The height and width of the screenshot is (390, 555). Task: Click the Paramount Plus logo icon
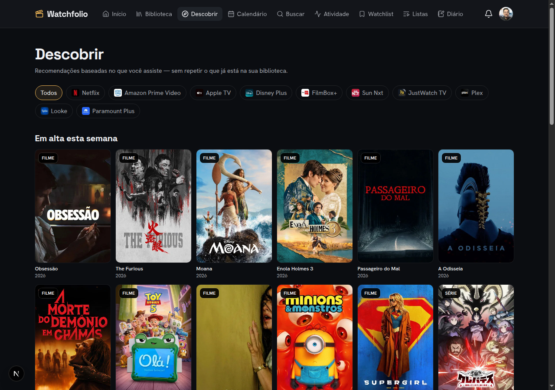[86, 111]
